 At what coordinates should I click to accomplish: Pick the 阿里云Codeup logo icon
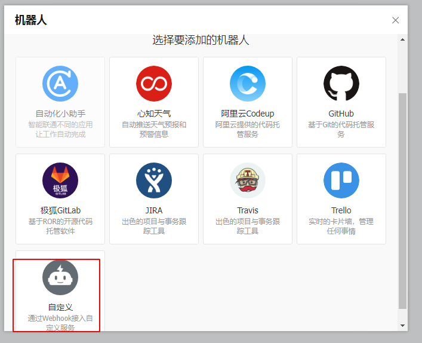coord(248,84)
